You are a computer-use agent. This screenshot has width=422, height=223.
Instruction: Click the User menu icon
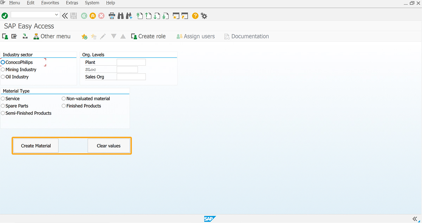point(5,36)
